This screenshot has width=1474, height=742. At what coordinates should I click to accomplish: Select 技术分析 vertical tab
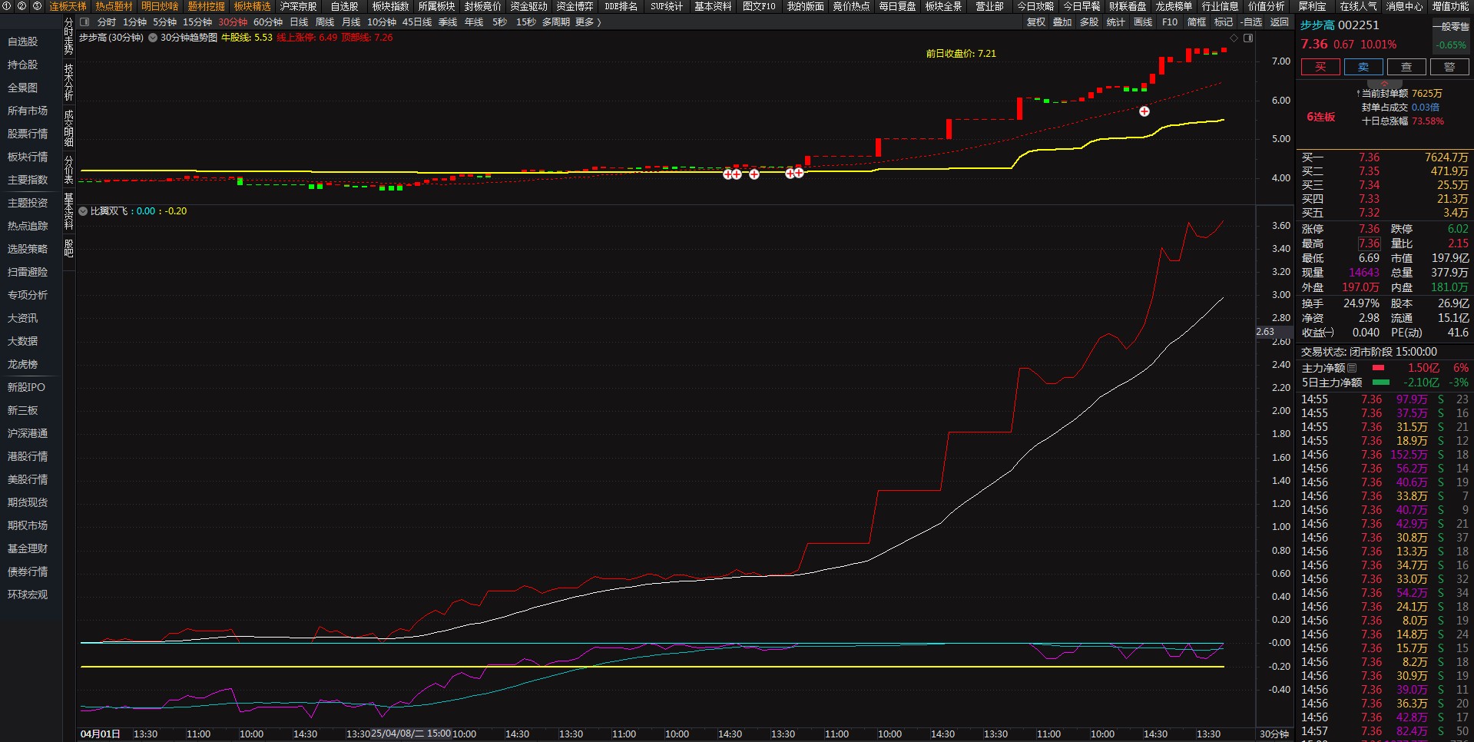[x=68, y=82]
